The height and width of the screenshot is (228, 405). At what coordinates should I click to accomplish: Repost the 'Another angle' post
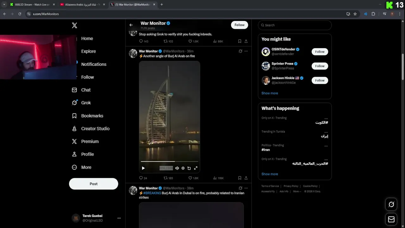168,178
